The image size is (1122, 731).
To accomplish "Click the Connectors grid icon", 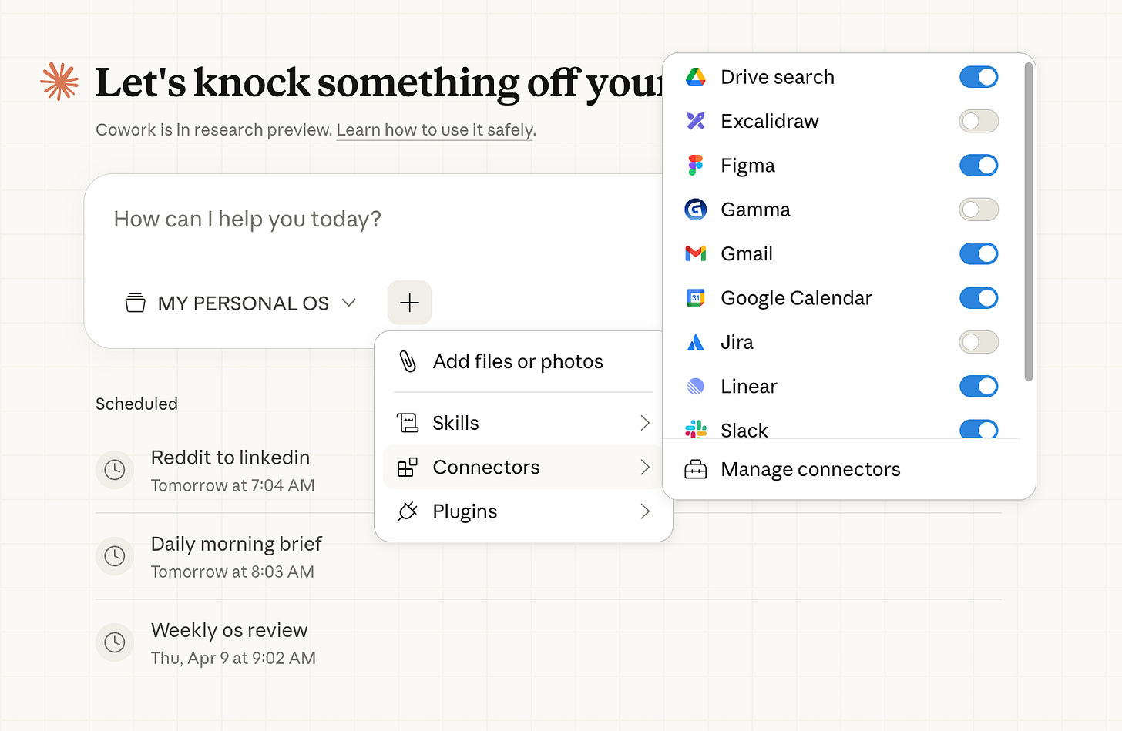I will tap(407, 467).
